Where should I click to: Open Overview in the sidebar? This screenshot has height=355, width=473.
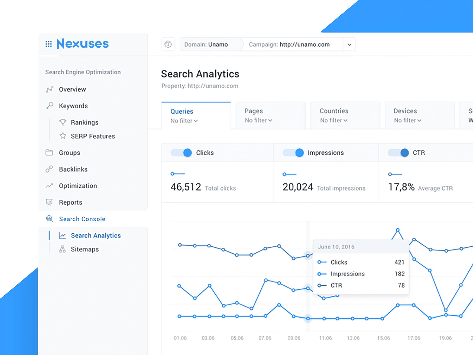tap(73, 89)
